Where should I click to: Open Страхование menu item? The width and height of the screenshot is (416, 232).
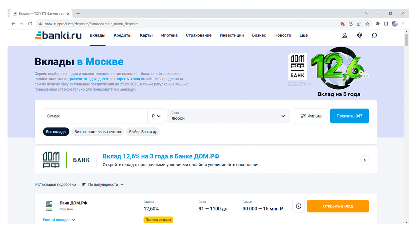[199, 35]
